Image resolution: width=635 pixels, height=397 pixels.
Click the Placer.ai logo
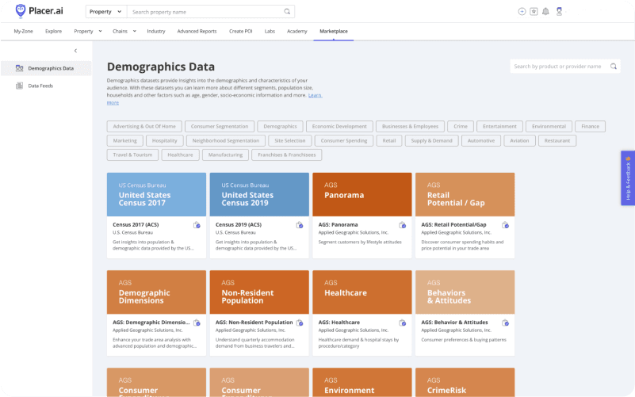[39, 11]
